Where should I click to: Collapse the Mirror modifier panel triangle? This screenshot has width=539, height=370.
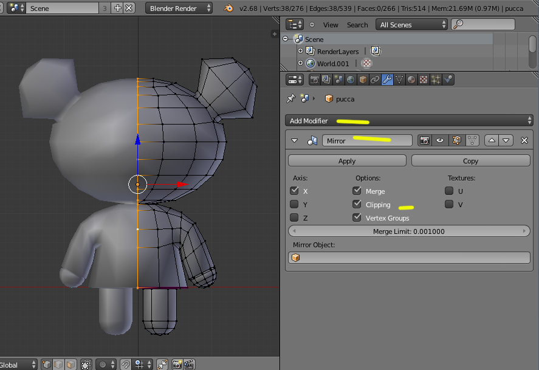(x=295, y=140)
